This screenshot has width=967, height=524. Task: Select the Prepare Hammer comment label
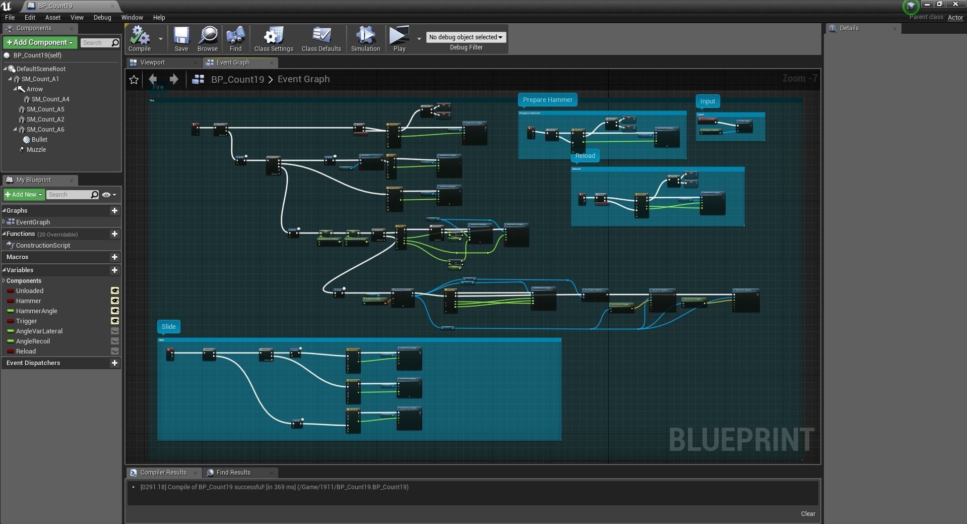547,100
